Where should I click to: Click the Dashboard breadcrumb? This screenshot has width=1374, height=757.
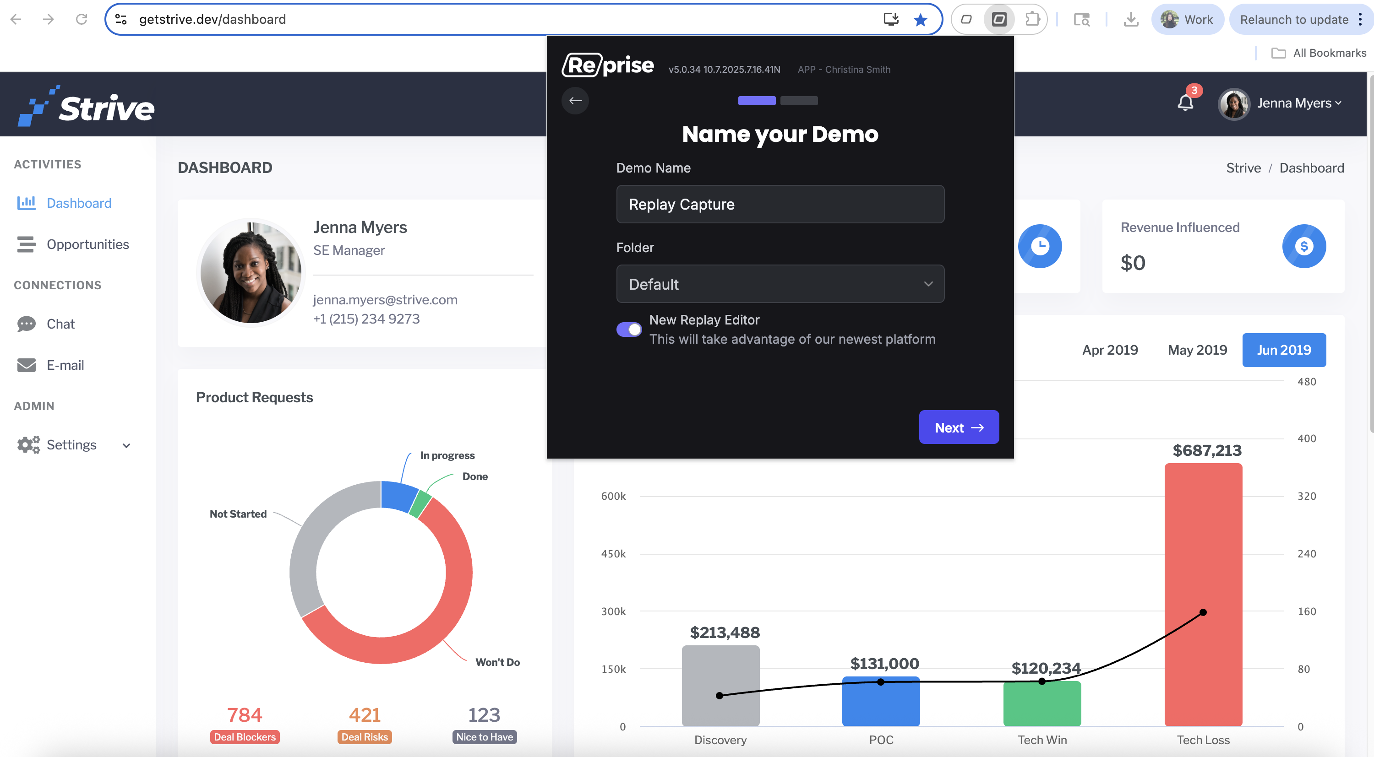click(x=1312, y=168)
